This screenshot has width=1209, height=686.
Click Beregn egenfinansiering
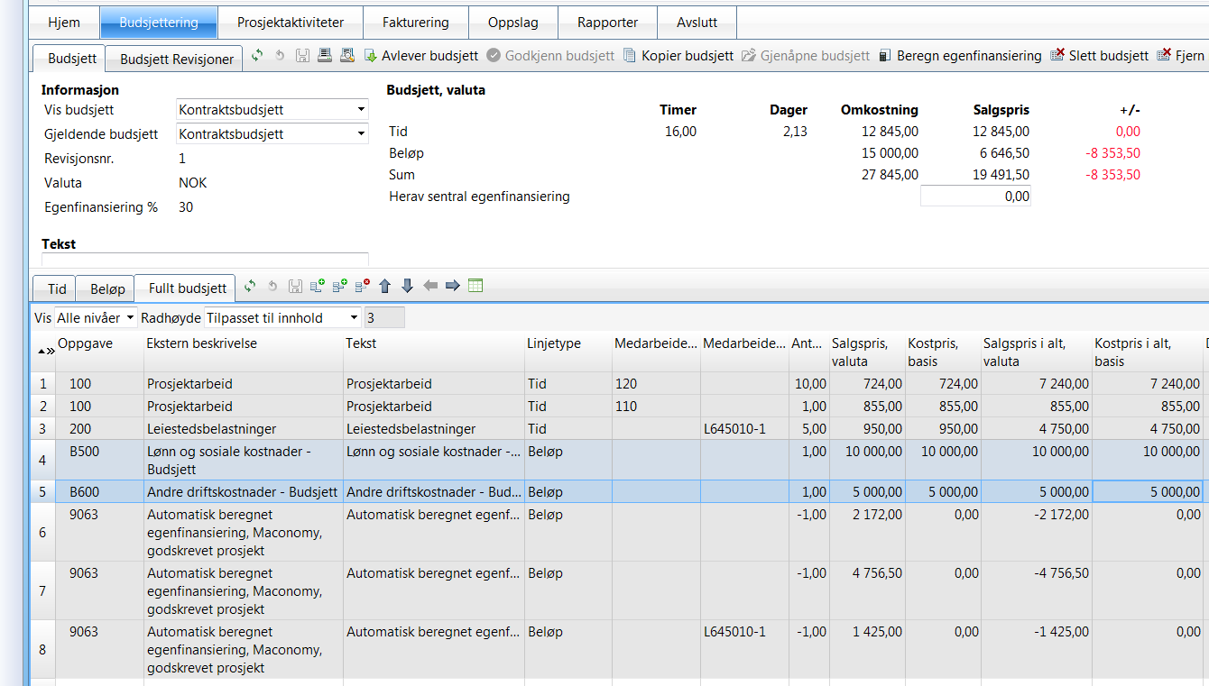pos(960,56)
